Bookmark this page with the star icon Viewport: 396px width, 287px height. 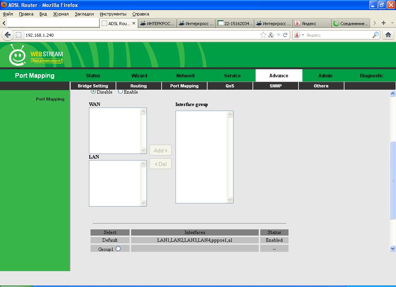(263, 35)
